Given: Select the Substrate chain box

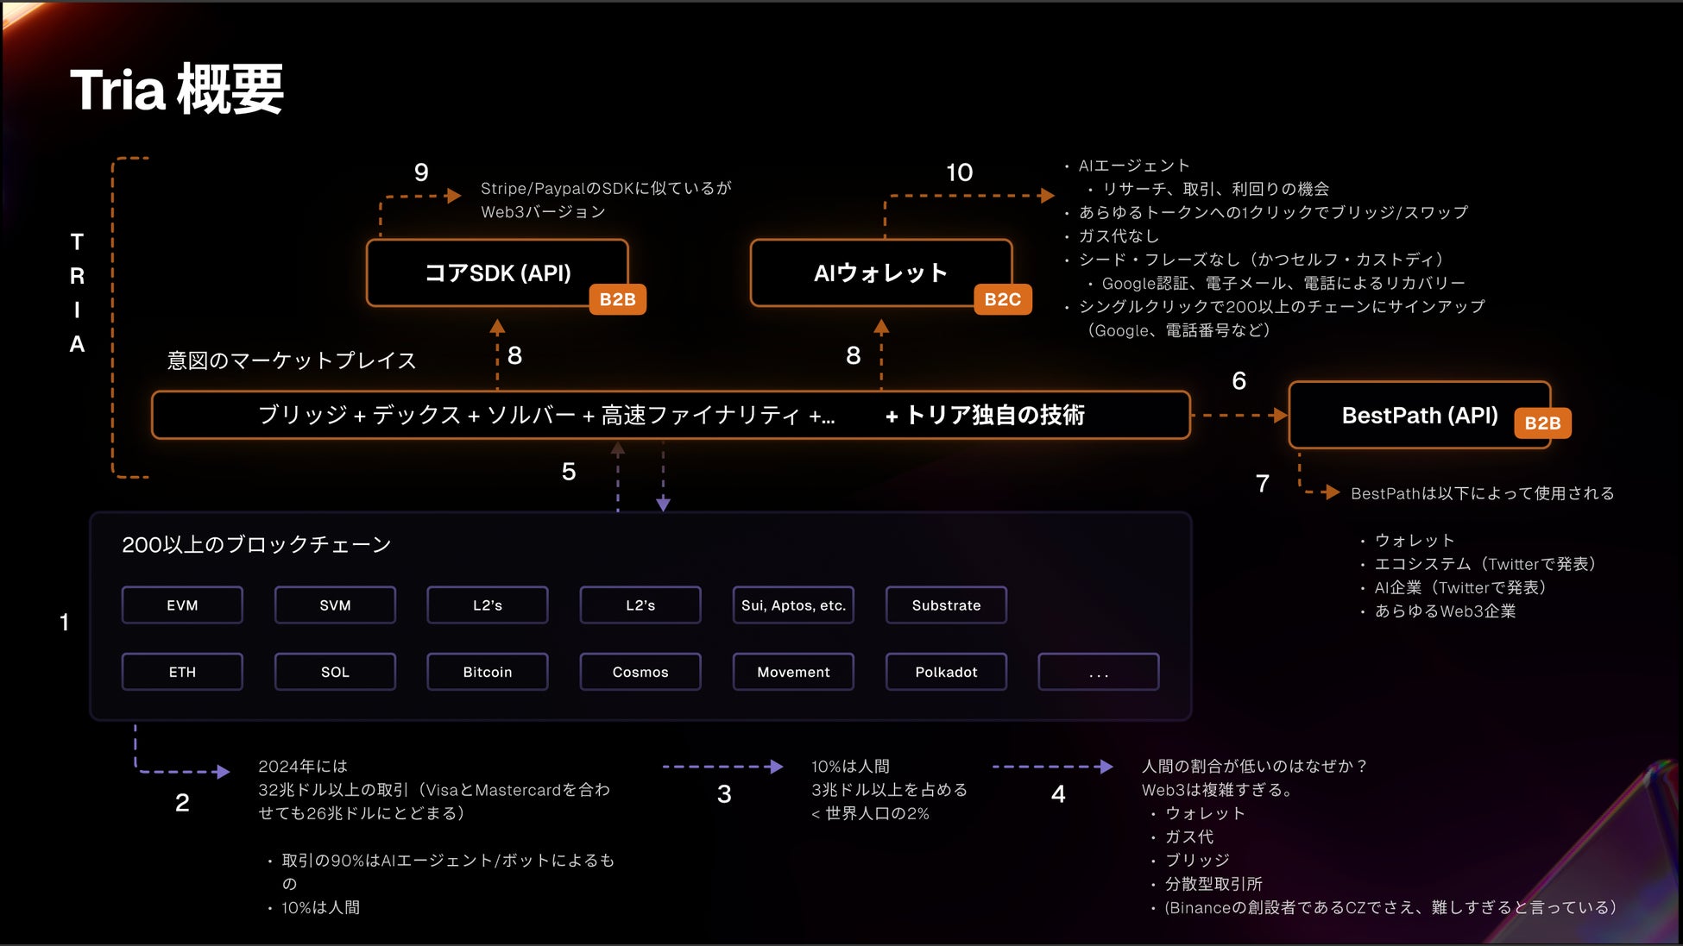Looking at the screenshot, I should point(946,605).
